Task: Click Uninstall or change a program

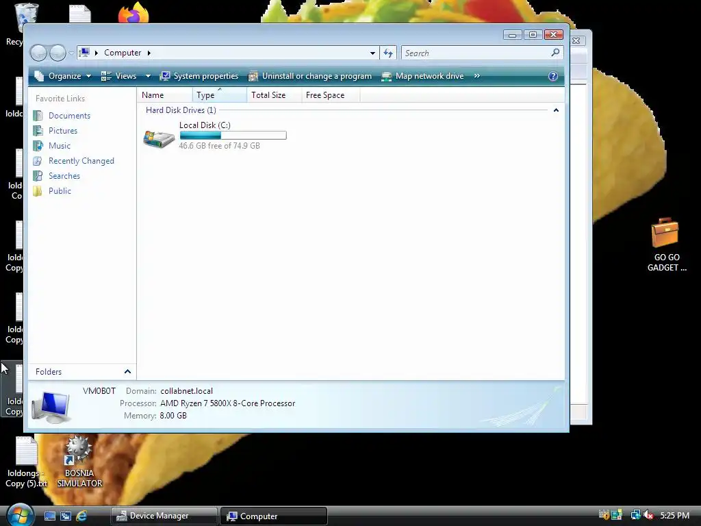Action: click(x=310, y=76)
